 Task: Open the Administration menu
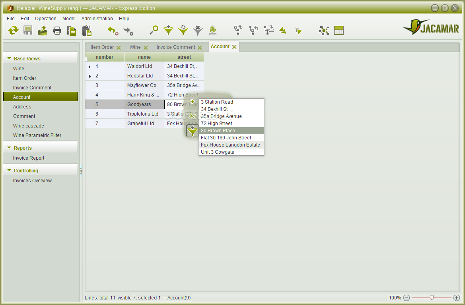click(x=97, y=18)
